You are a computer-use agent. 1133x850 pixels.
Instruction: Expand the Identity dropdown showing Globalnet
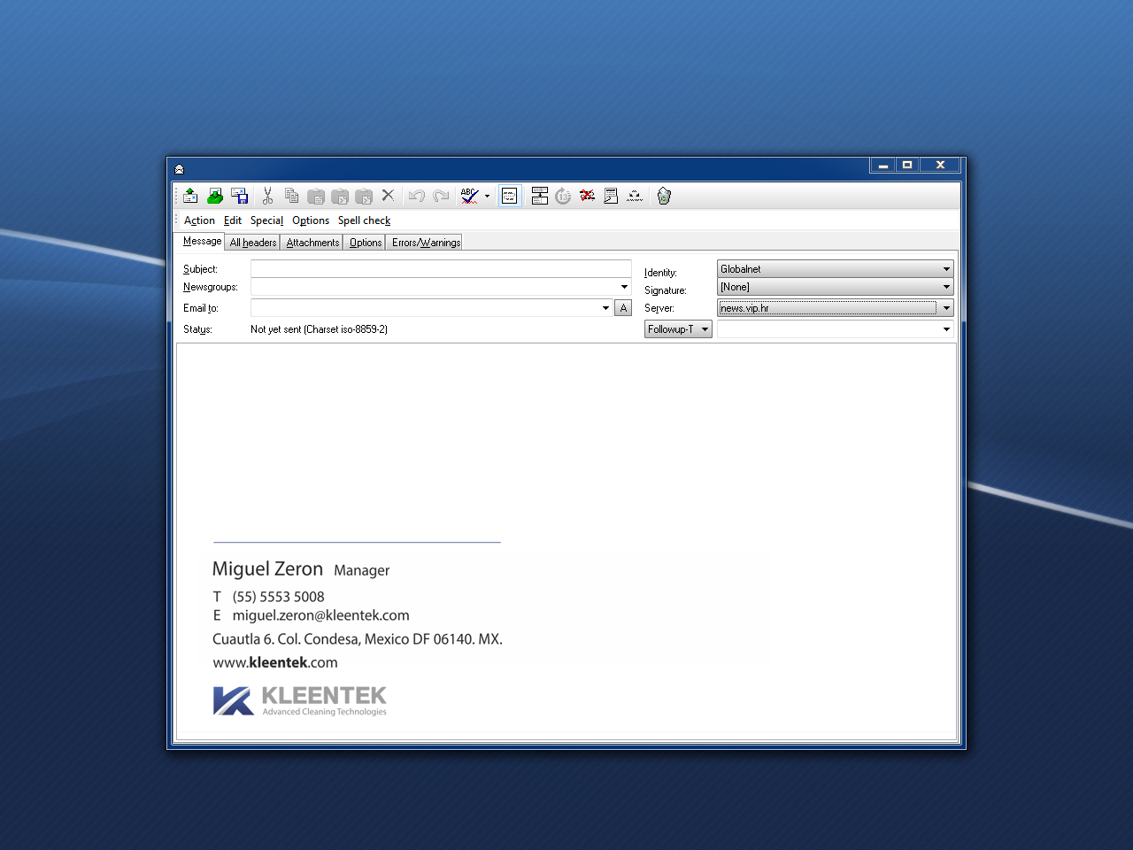(x=835, y=268)
